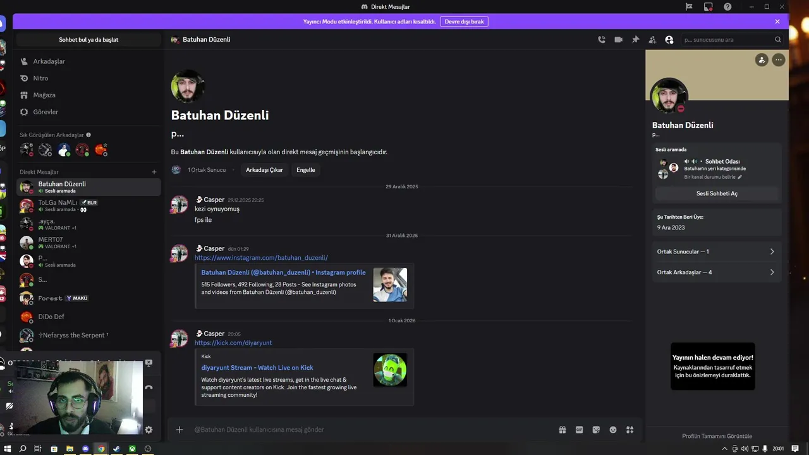Click Profilin Tamamını Görüntüle
Viewport: 809px width, 455px height.
[x=717, y=436]
